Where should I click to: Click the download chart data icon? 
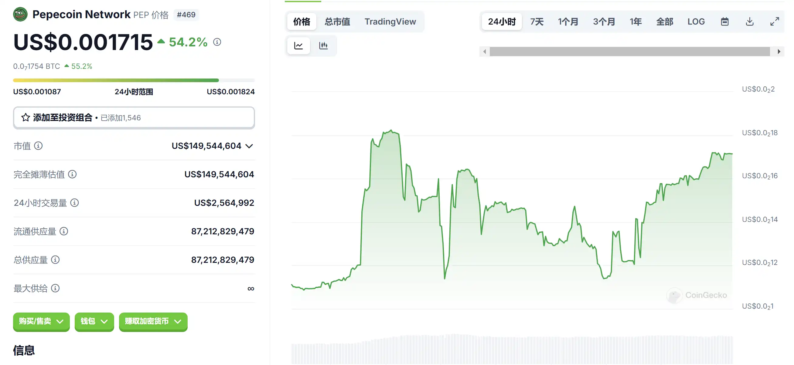click(750, 22)
